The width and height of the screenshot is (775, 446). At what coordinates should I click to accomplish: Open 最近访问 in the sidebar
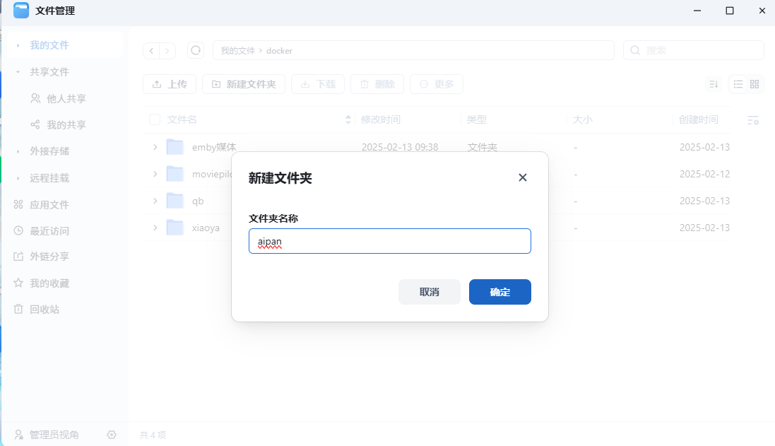pos(49,231)
